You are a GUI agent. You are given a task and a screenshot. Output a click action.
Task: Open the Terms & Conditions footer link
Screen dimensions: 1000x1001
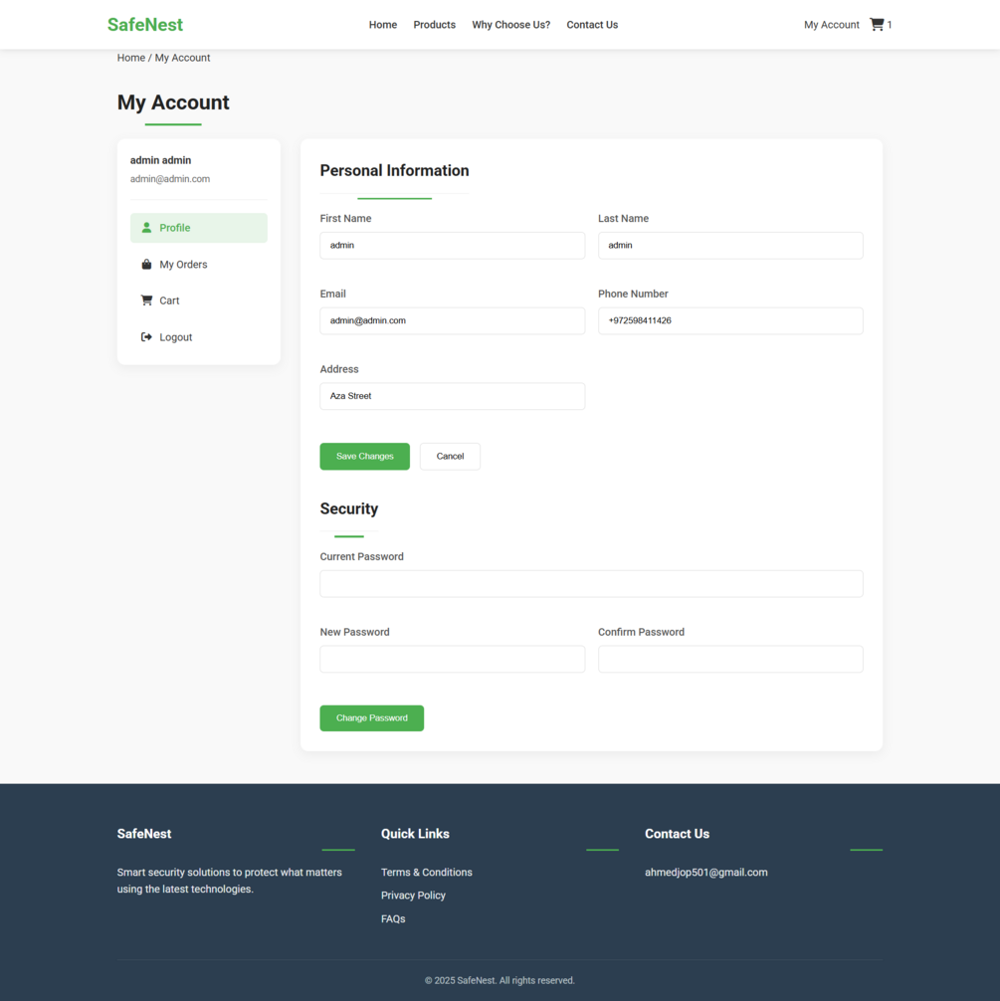click(x=427, y=872)
